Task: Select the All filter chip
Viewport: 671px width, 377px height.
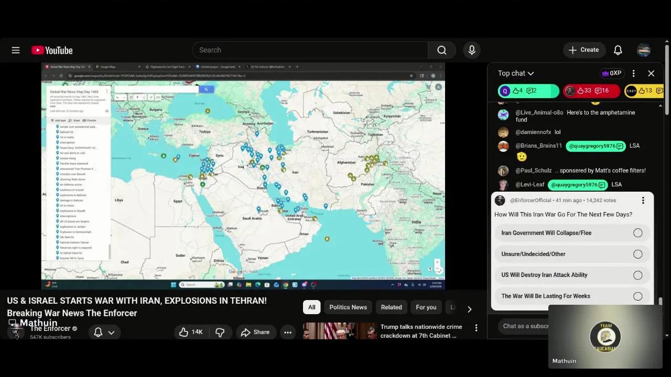Action: [311, 307]
